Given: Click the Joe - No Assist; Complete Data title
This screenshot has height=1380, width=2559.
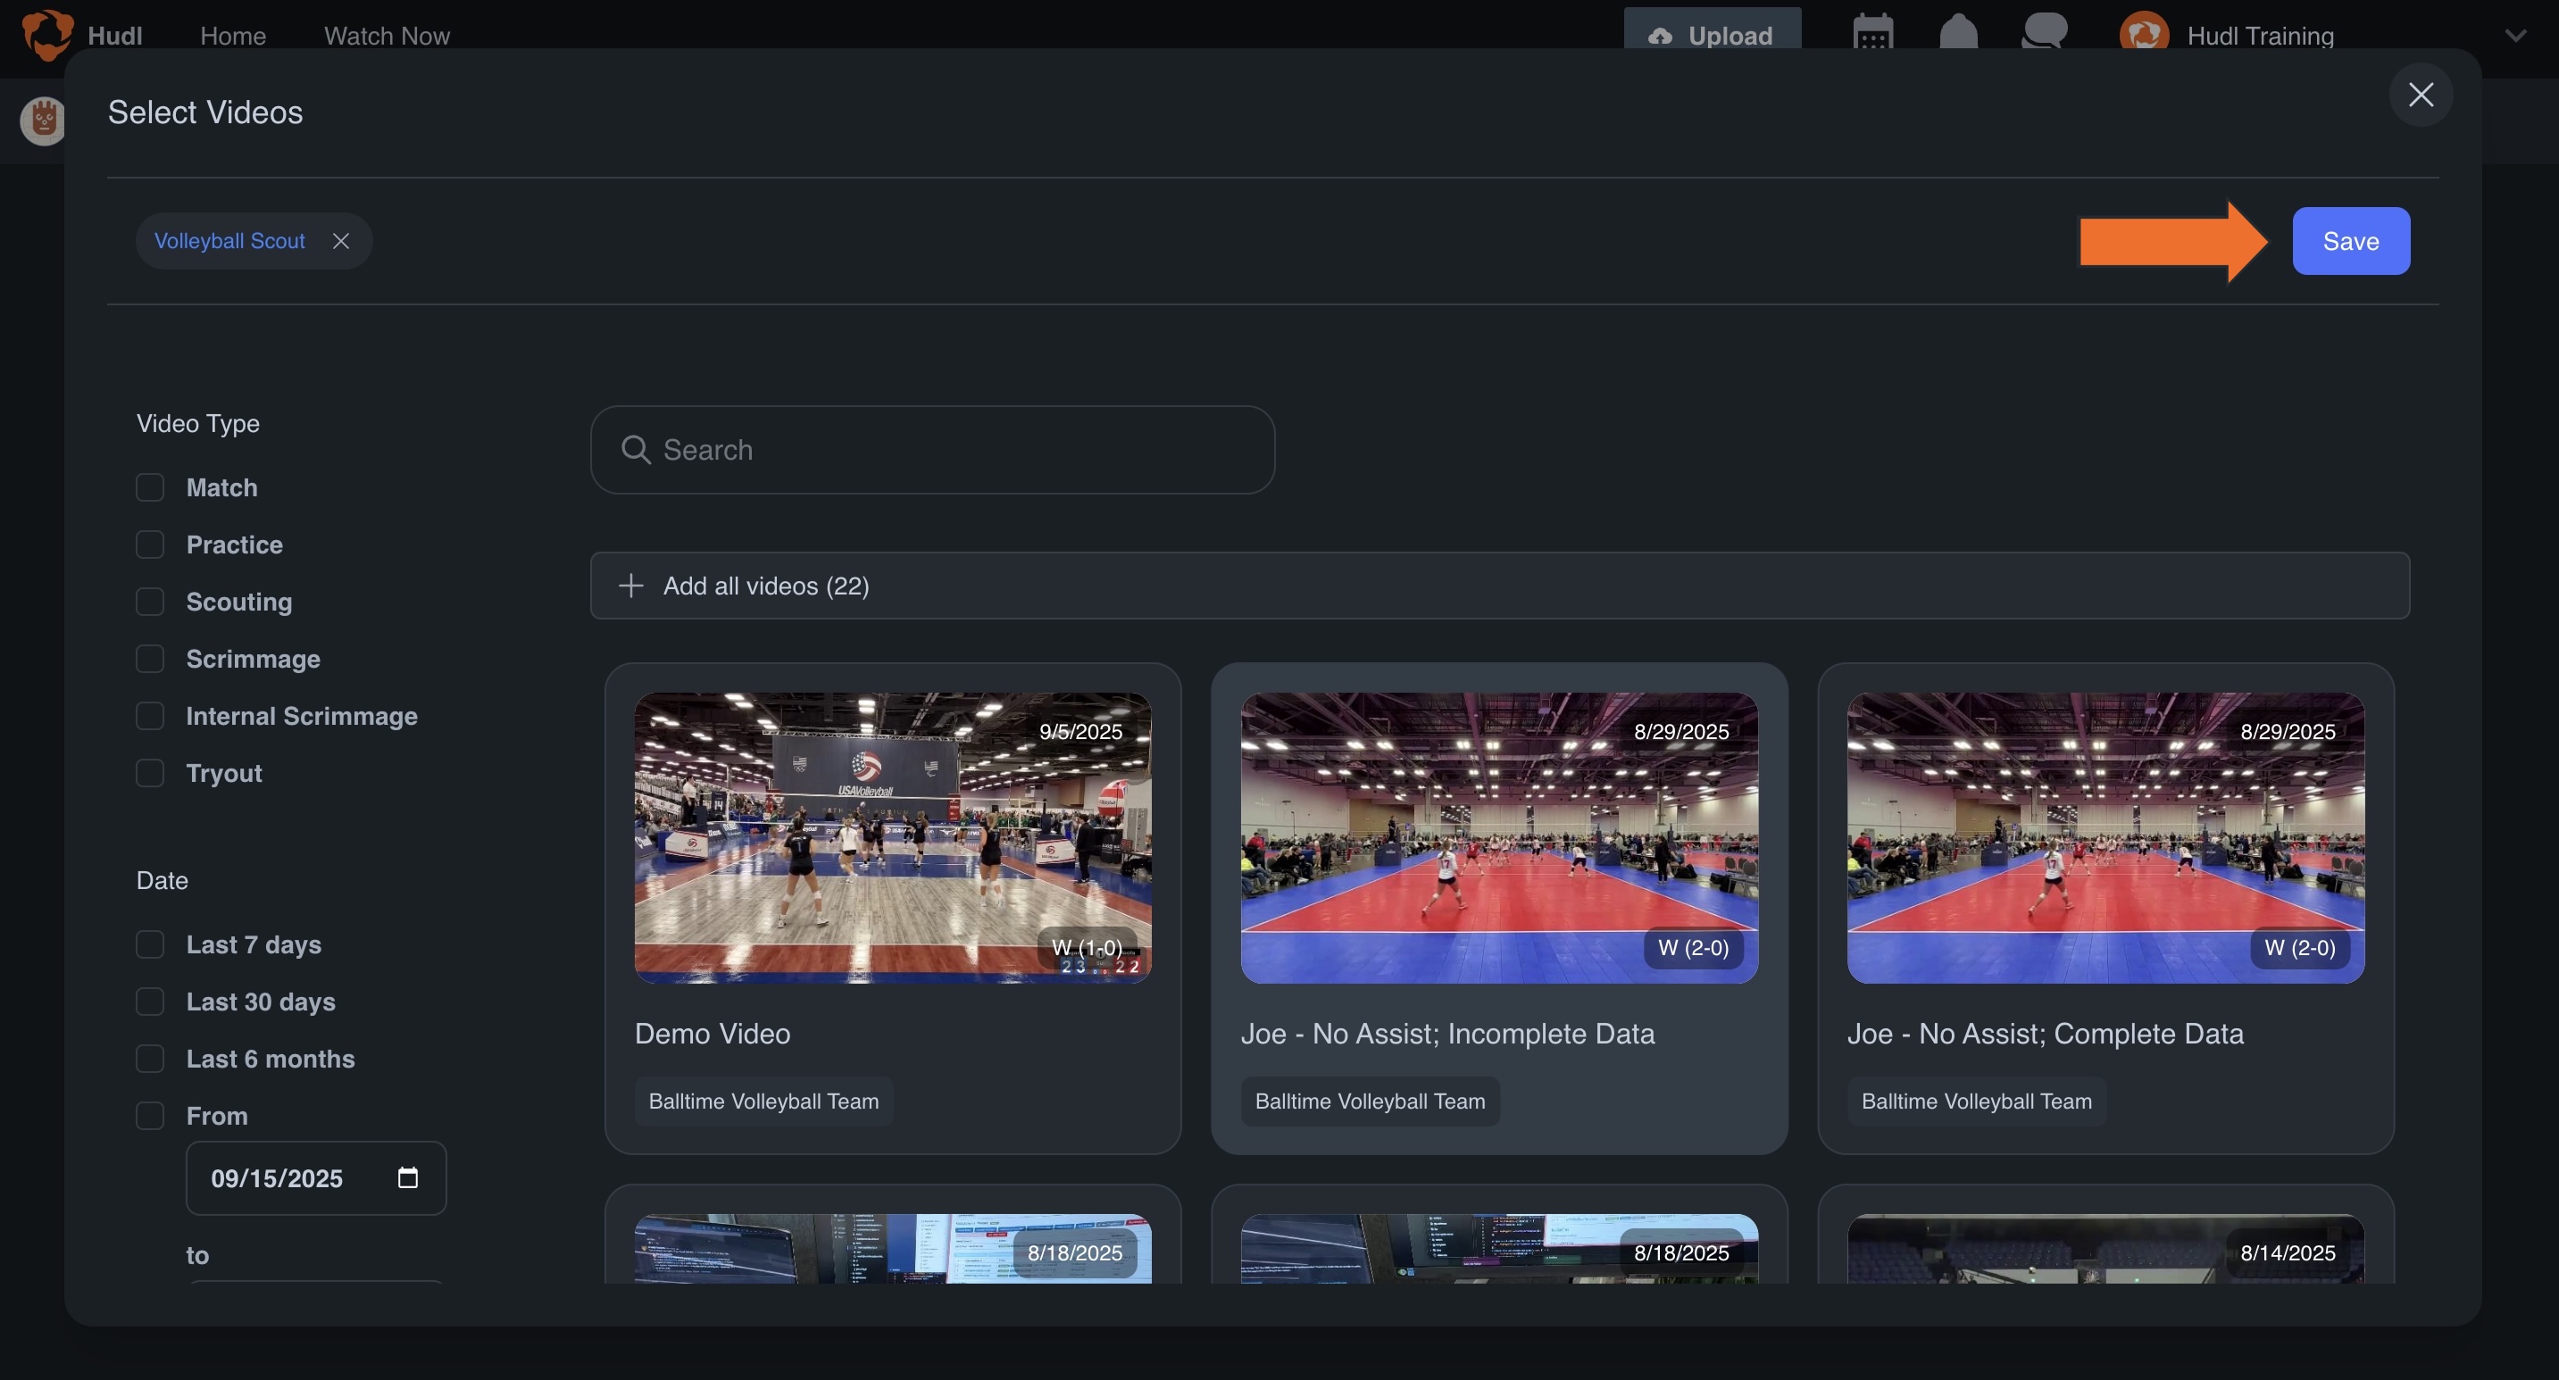Looking at the screenshot, I should tap(2045, 1034).
